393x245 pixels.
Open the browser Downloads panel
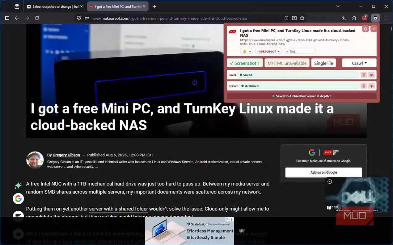(x=344, y=18)
